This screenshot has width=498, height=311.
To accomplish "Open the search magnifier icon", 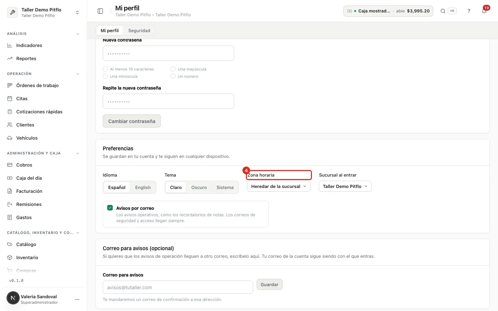I will [x=443, y=11].
